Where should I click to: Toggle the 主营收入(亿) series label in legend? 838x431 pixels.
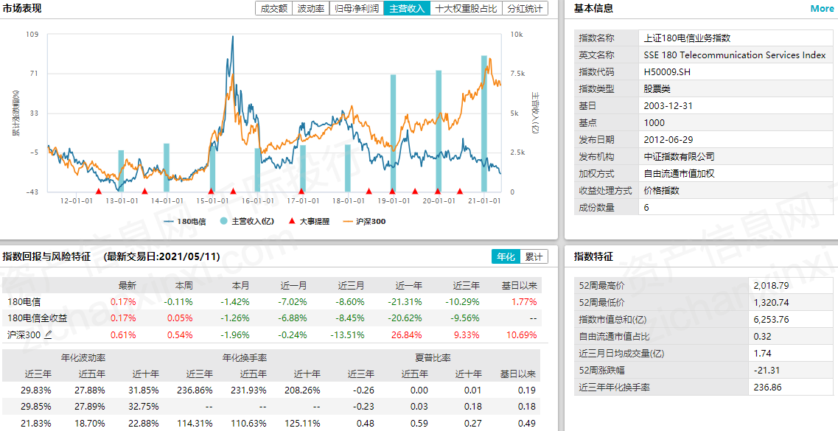point(253,221)
